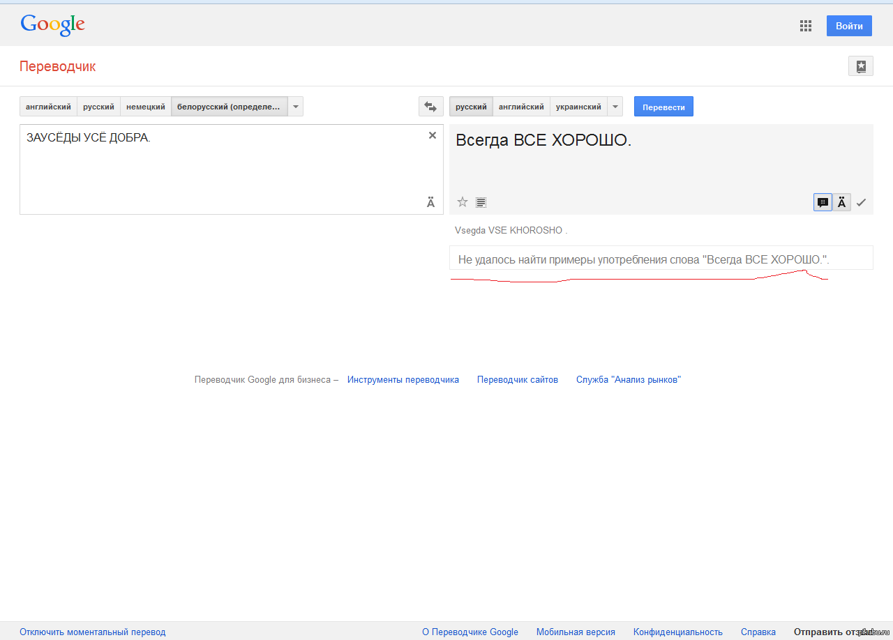
Task: Open Переводчик сайтов link
Action: (518, 380)
